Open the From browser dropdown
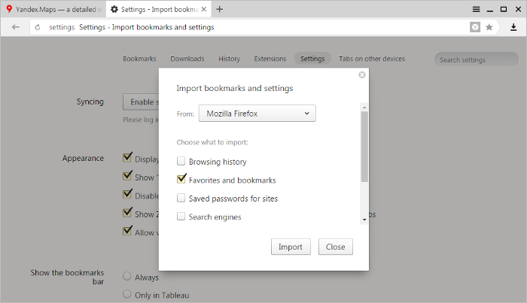527x303 pixels. 257,114
